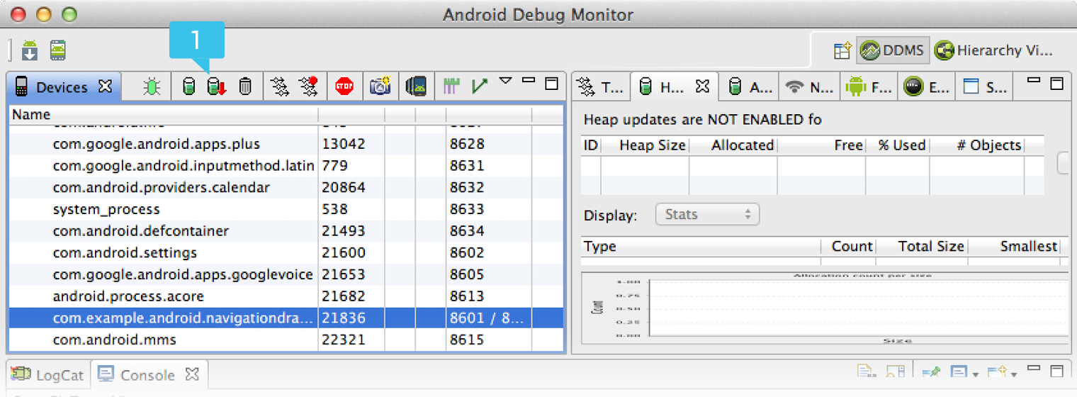The image size is (1077, 397).
Task: Switch to the Hierarchy View perspective
Action: pos(993,50)
